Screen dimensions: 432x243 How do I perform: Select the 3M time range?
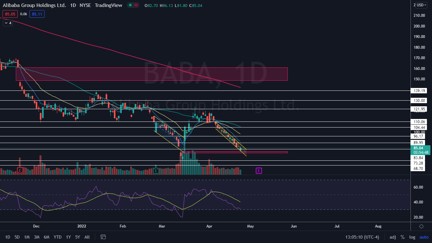[37, 237]
